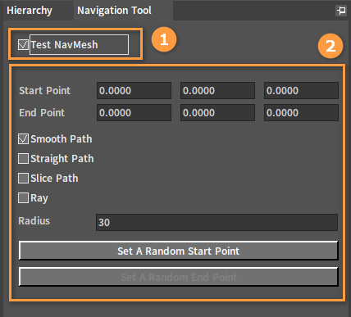Click the End Point first value field
The height and width of the screenshot is (317, 351).
134,112
